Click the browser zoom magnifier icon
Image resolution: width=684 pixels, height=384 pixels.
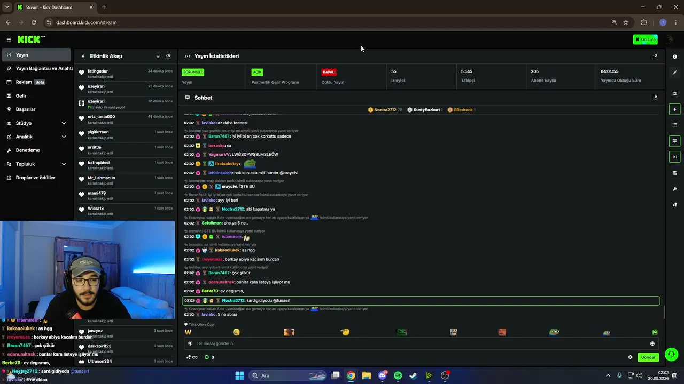[614, 22]
